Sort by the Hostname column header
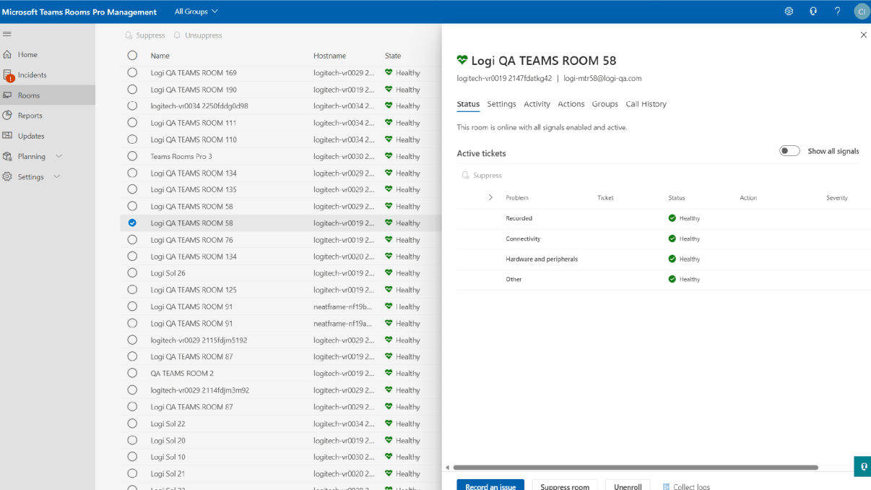Viewport: 871px width, 490px height. point(329,56)
